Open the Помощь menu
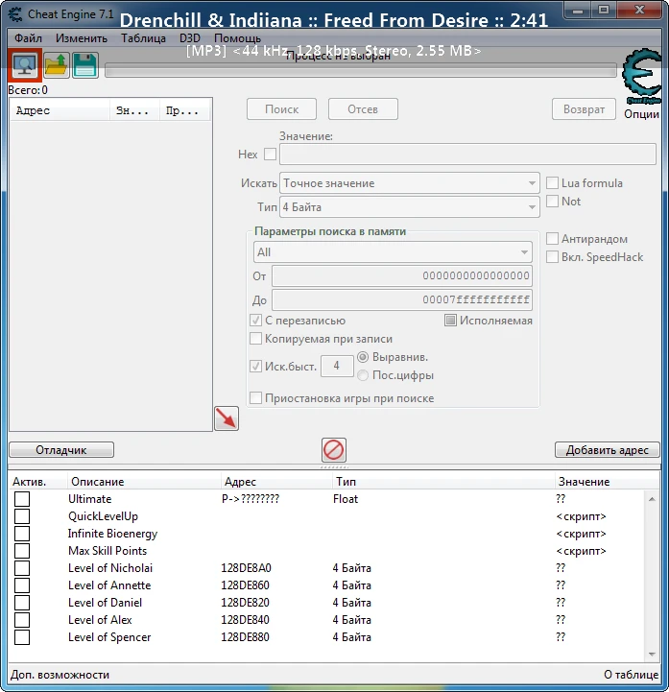Screen dimensions: 669x692 pos(237,38)
